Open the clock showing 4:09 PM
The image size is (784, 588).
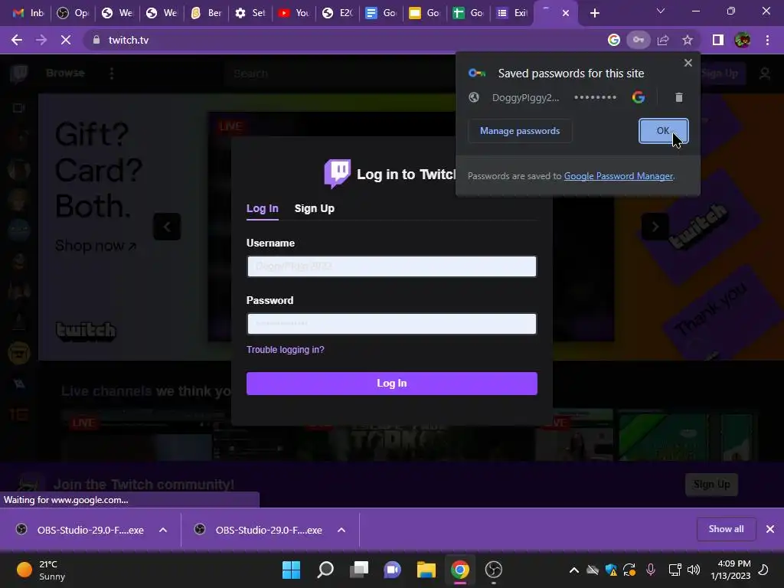730,570
